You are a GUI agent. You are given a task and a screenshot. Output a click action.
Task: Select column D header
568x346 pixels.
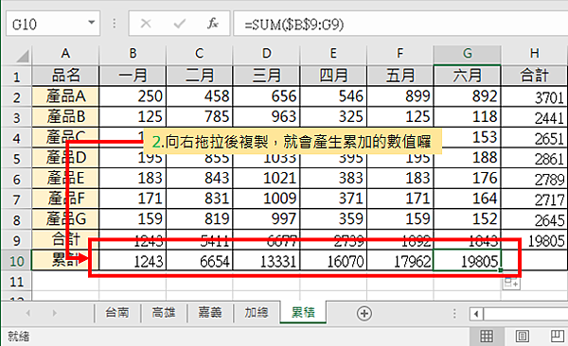pos(267,54)
